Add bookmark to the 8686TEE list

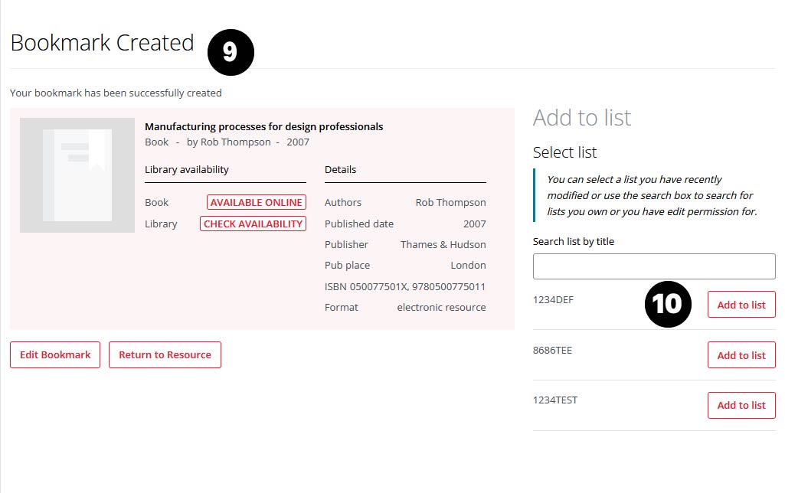tap(741, 355)
